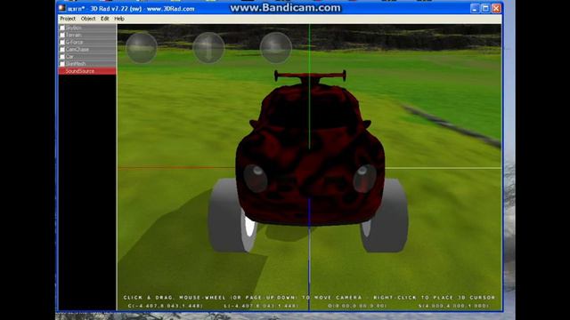Select the SkinMesh entry label
The image size is (570, 320).
pos(76,64)
